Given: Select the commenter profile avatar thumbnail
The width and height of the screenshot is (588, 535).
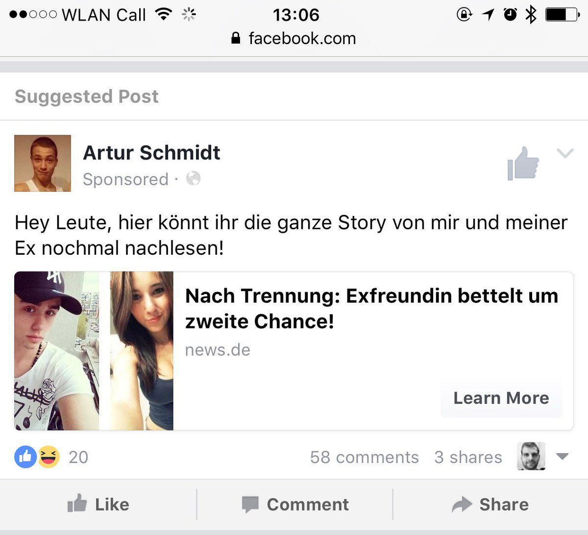Looking at the screenshot, I should tap(531, 456).
